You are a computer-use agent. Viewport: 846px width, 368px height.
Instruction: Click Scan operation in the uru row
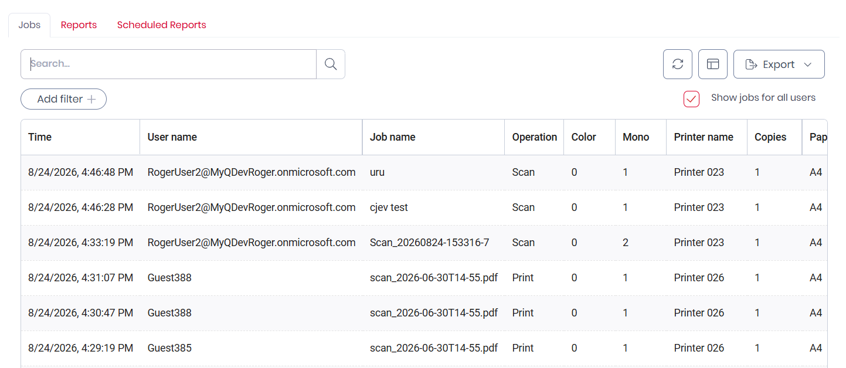tap(524, 172)
